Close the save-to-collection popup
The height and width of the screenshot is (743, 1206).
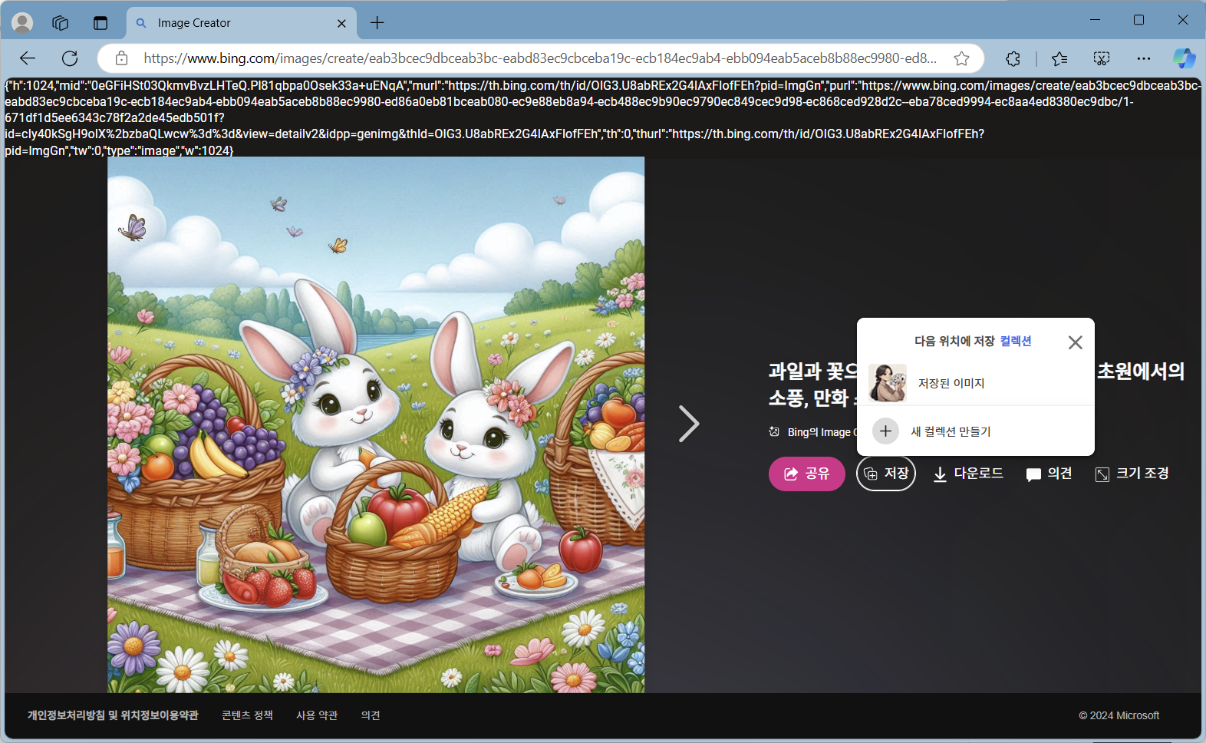tap(1076, 342)
